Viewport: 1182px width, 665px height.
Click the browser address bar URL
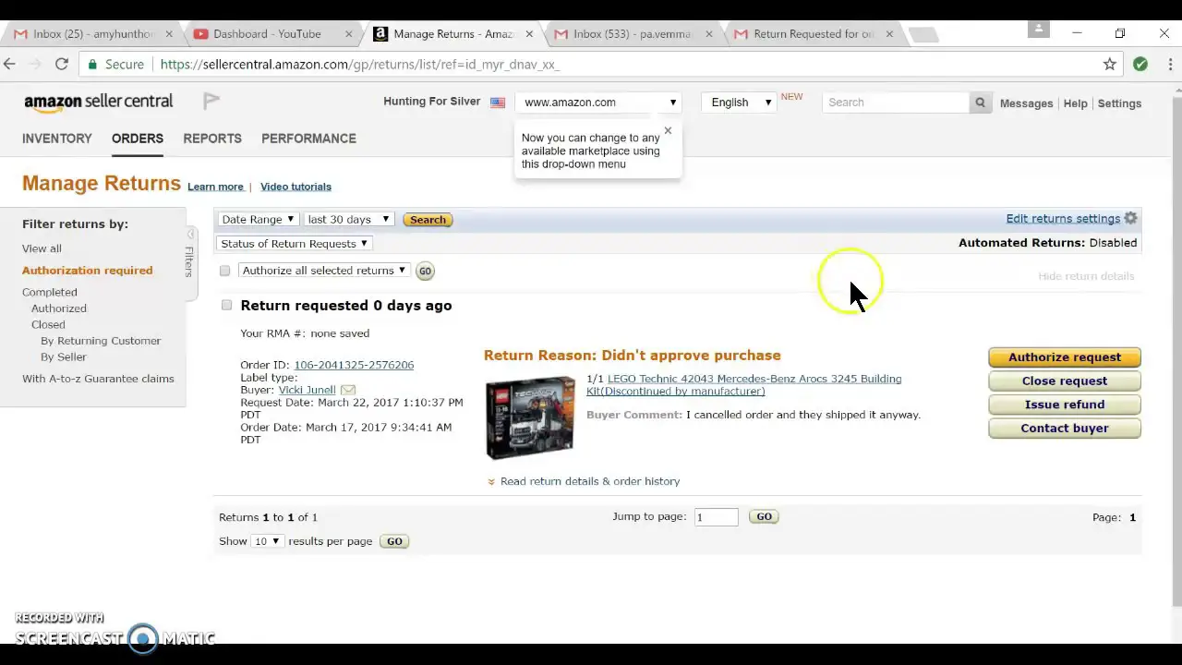pyautogui.click(x=360, y=65)
